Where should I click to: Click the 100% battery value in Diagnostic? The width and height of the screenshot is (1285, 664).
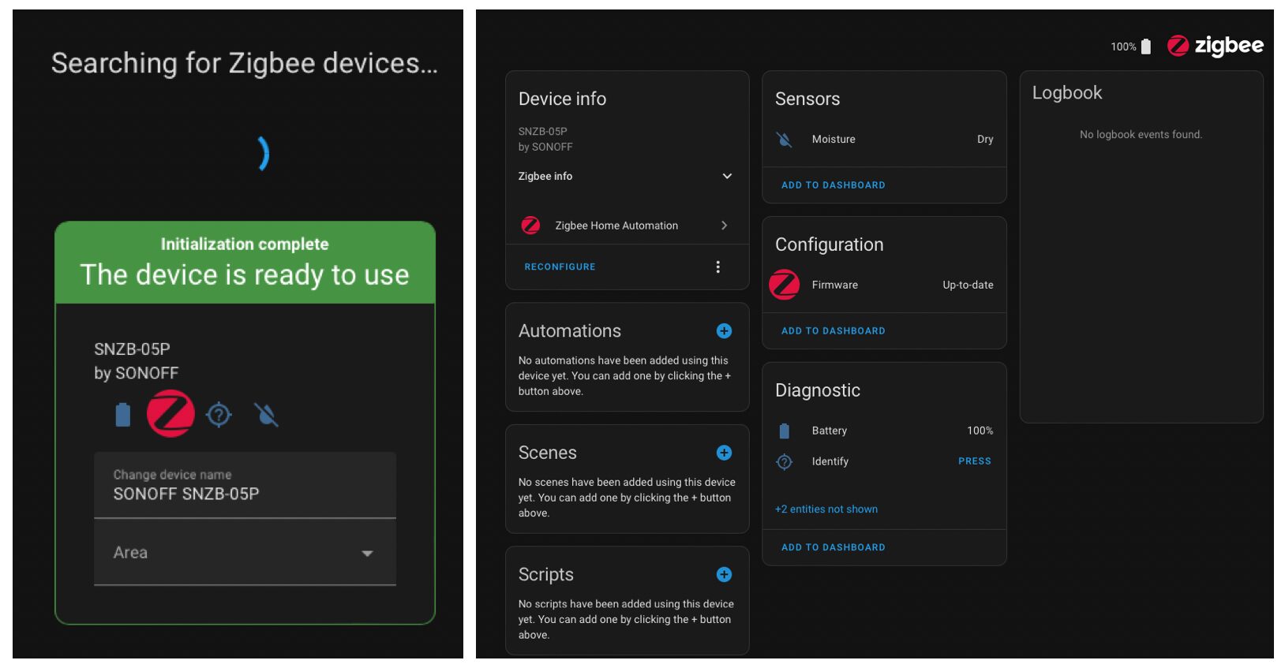pos(980,431)
